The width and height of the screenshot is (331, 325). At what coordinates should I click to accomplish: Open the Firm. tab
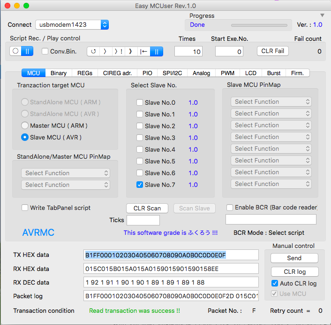point(297,73)
